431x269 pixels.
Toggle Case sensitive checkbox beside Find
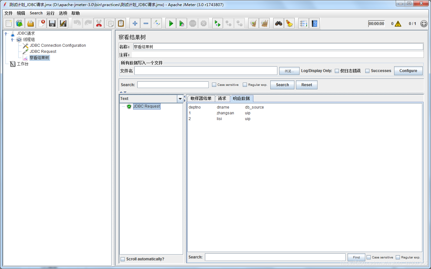[369, 257]
